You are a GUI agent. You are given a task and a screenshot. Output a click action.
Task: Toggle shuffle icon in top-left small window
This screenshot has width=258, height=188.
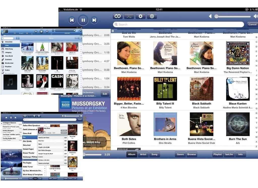tap(27, 33)
